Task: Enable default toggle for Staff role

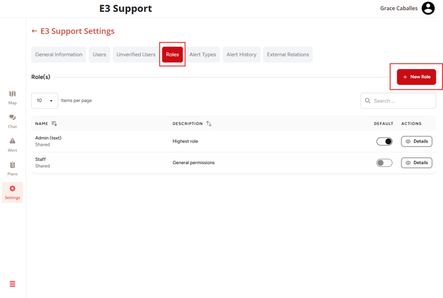Action: tap(384, 162)
